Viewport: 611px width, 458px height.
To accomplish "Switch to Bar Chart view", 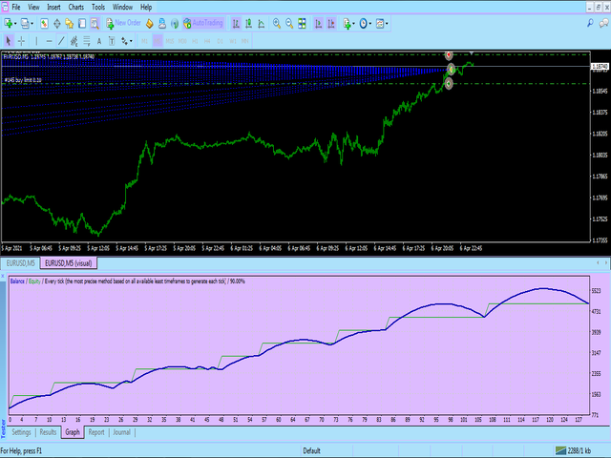I will (236, 23).
